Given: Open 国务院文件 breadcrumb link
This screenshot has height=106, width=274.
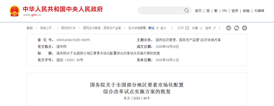Looking at the screenshot, I should tap(68, 28).
